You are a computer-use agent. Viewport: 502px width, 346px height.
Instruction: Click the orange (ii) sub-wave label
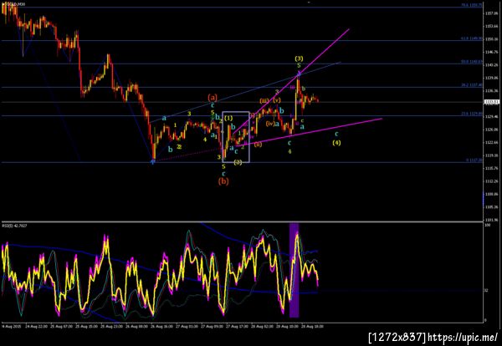pyautogui.click(x=258, y=145)
